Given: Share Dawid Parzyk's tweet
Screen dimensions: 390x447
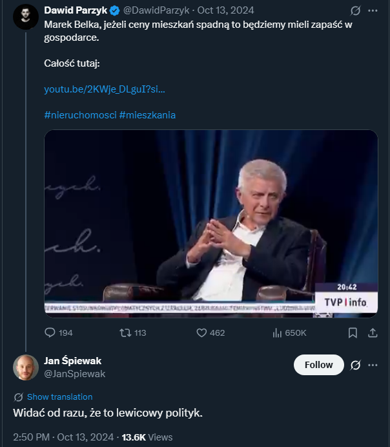Looking at the screenshot, I should pos(373,333).
